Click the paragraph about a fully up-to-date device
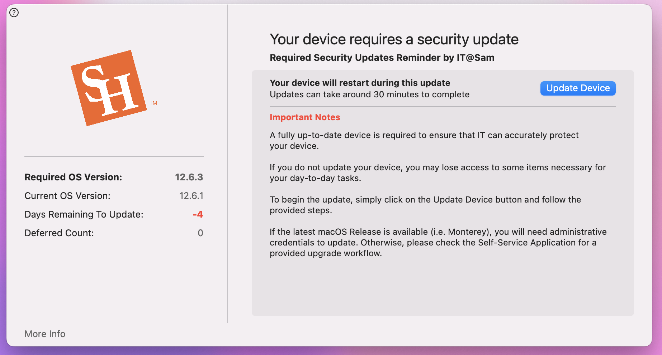Screen dimensions: 662x355 [x=424, y=140]
